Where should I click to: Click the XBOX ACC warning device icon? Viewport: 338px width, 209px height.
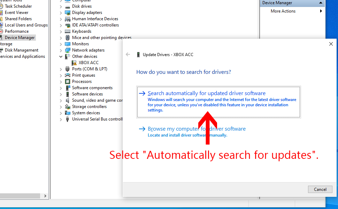[74, 63]
